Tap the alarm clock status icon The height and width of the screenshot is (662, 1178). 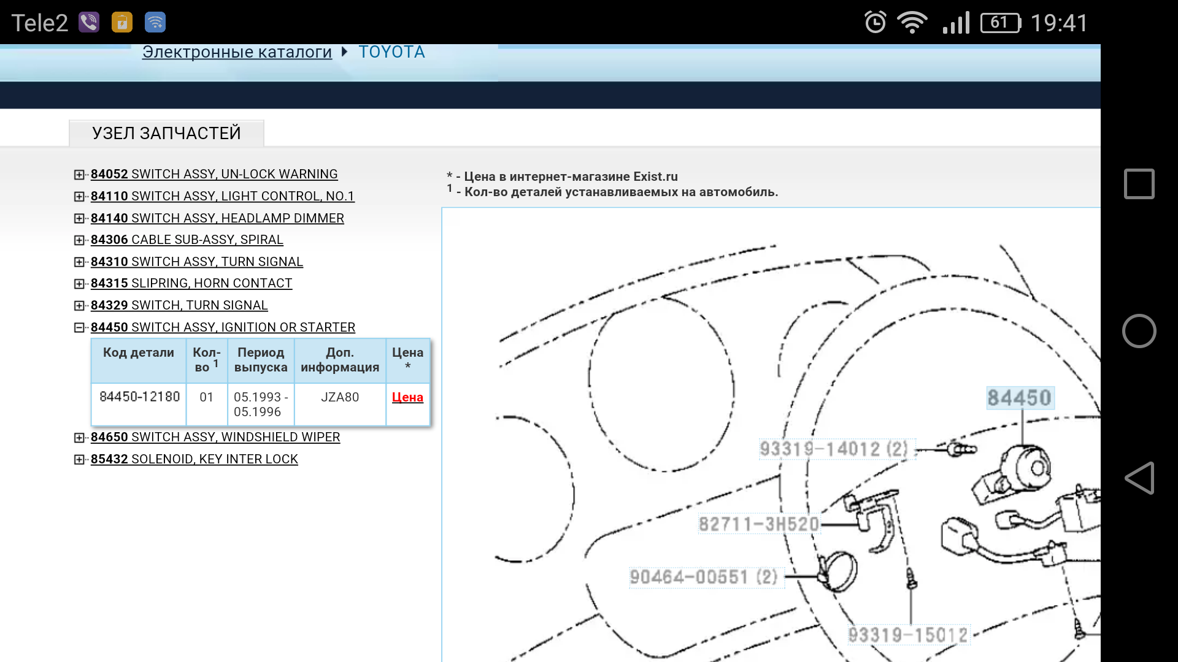click(x=875, y=23)
